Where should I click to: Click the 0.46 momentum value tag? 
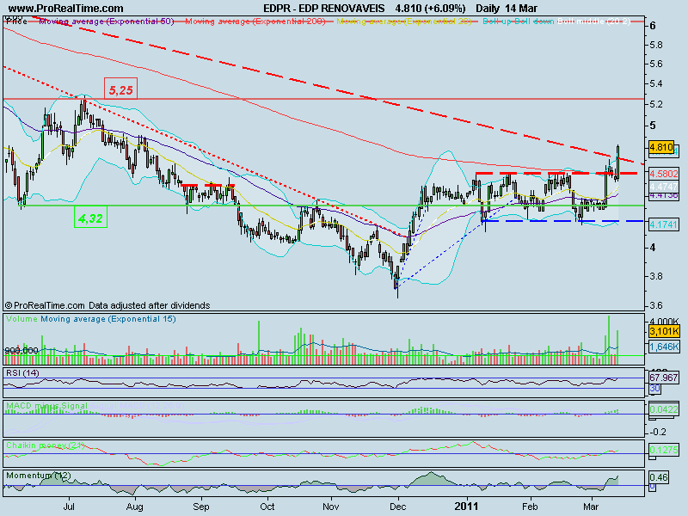tap(659, 477)
